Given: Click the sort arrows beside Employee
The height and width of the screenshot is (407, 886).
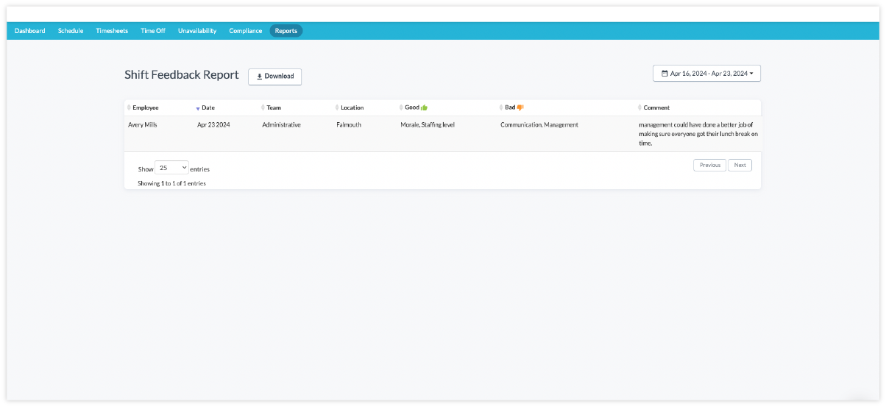Looking at the screenshot, I should click(x=129, y=108).
